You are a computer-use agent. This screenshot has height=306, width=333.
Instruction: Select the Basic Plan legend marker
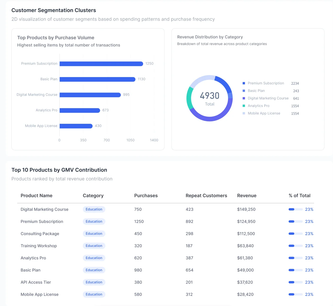(244, 91)
